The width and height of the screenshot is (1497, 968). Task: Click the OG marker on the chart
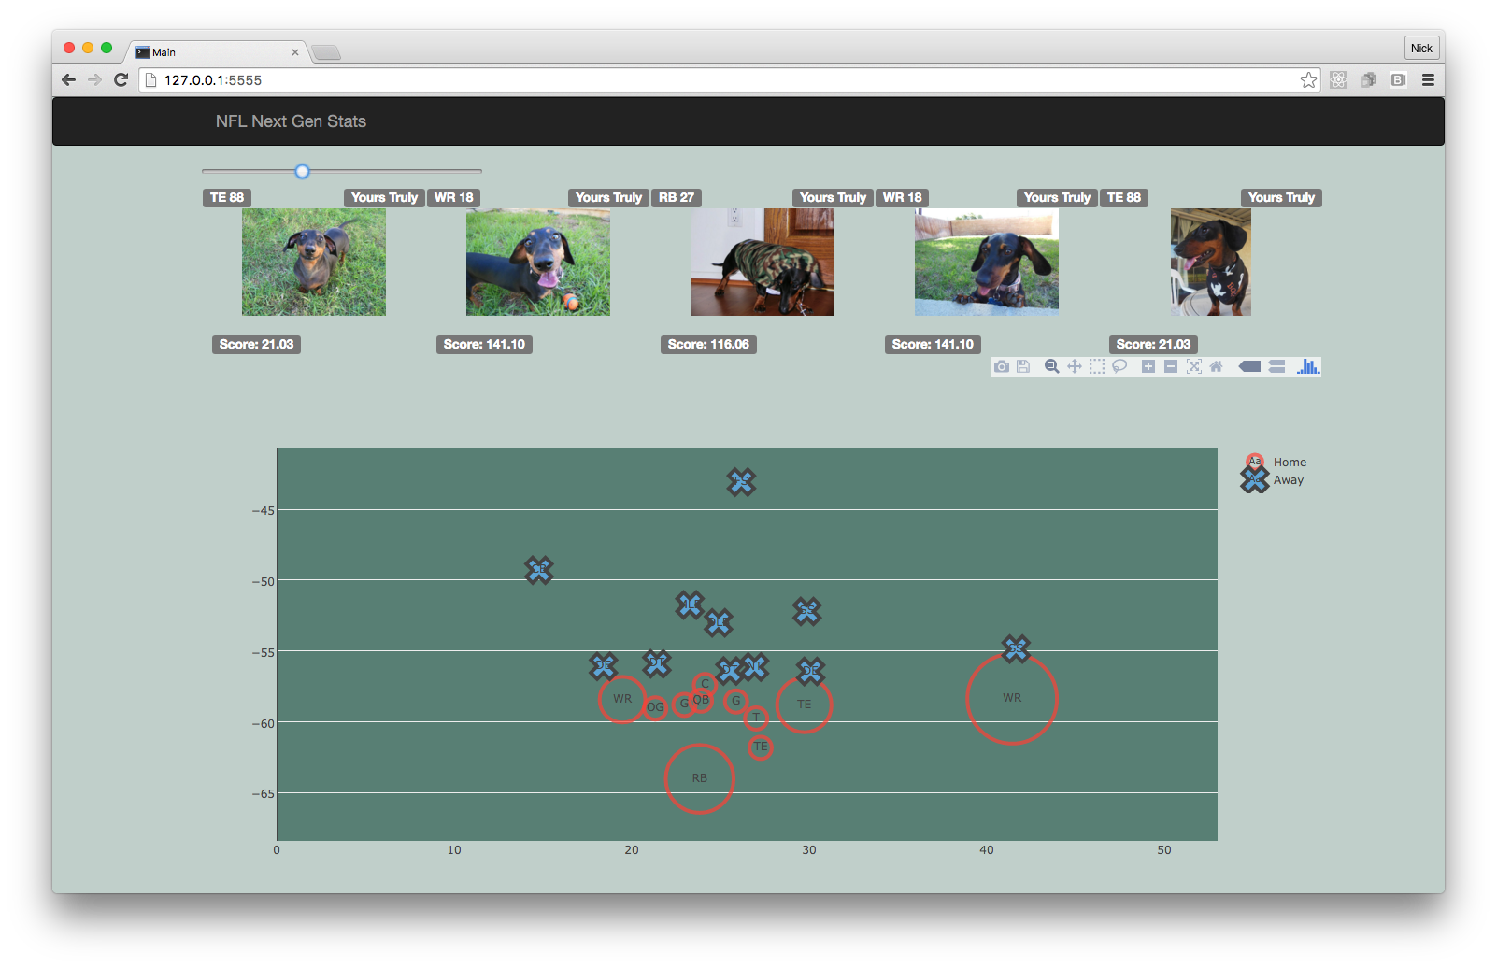tap(656, 707)
